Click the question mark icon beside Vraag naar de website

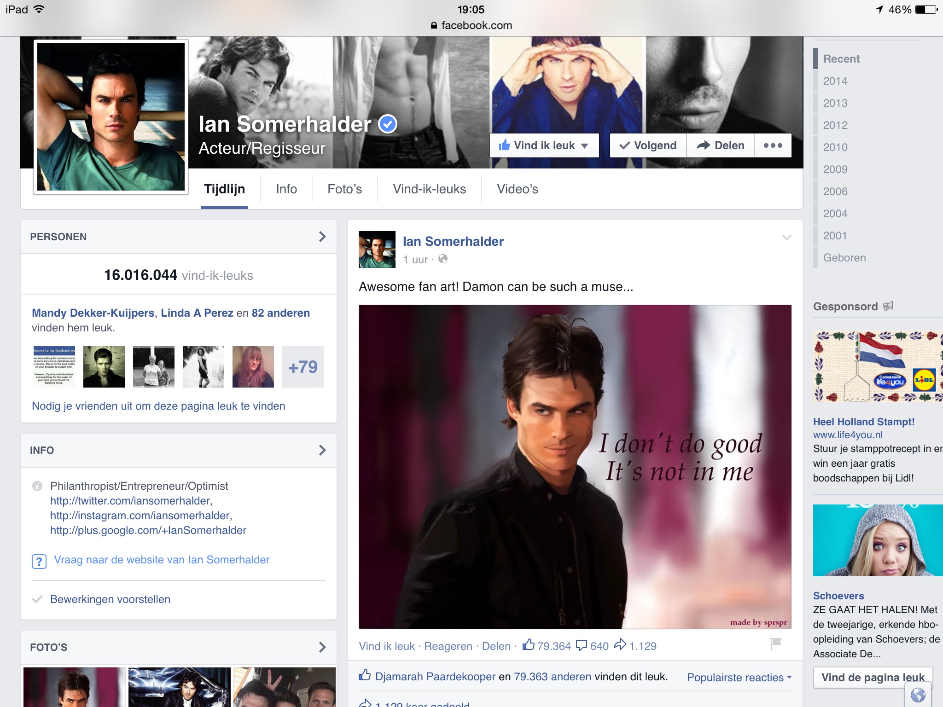pos(39,561)
